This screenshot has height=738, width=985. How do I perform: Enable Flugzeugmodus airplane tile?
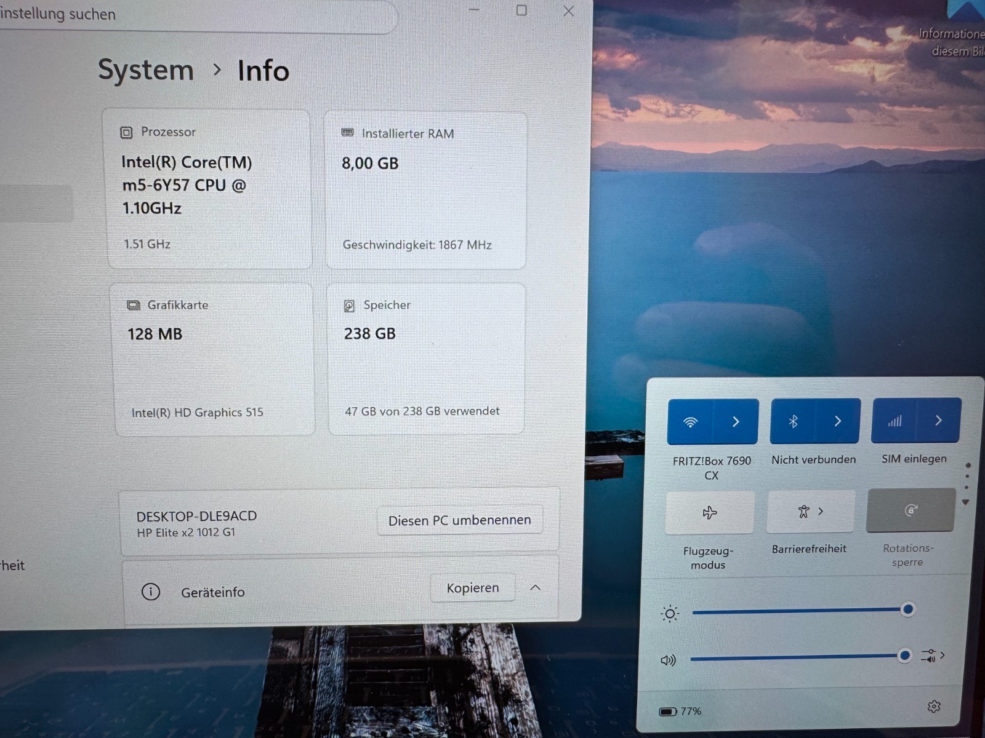pos(709,512)
